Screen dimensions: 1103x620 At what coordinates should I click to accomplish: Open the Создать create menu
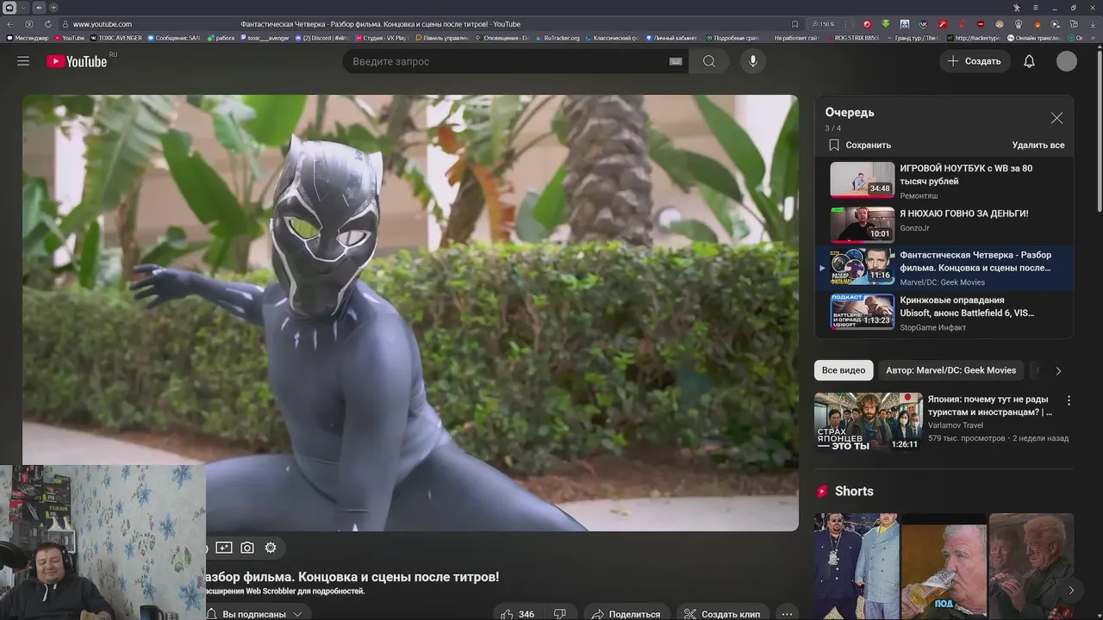coord(975,61)
